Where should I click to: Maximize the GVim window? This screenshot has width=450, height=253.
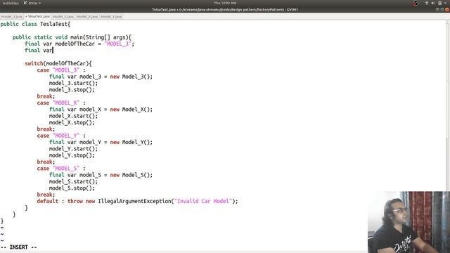[x=442, y=9]
